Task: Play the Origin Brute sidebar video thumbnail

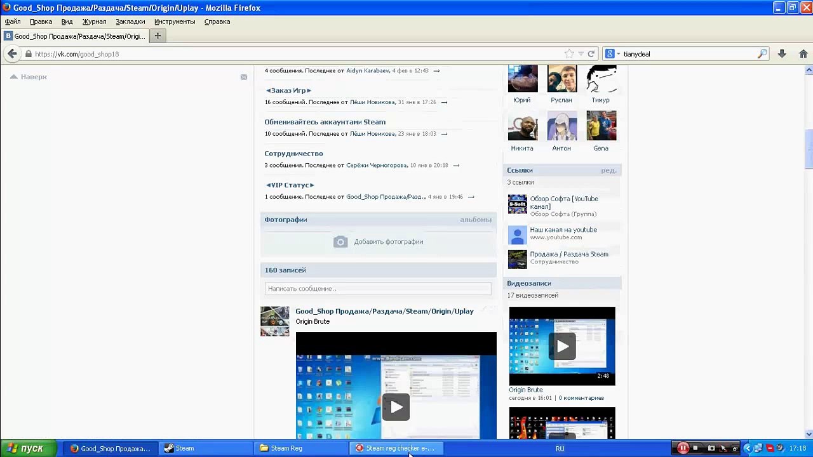Action: pos(562,346)
